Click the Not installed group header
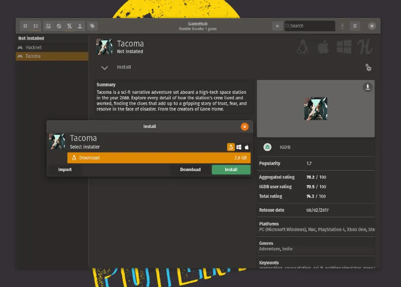 coord(31,38)
